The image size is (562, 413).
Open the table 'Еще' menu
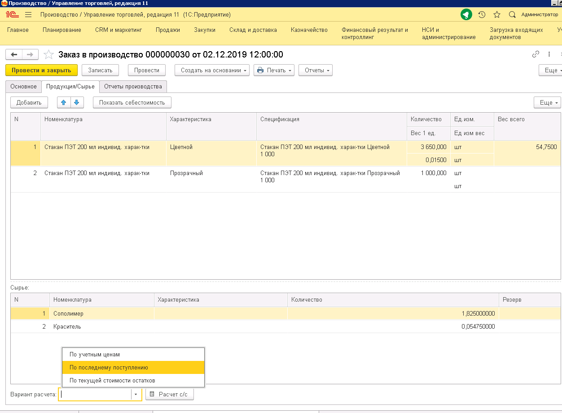pos(547,103)
